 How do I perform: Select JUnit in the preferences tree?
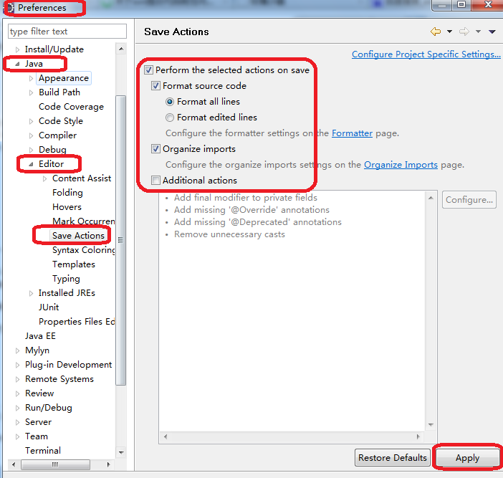click(x=49, y=307)
